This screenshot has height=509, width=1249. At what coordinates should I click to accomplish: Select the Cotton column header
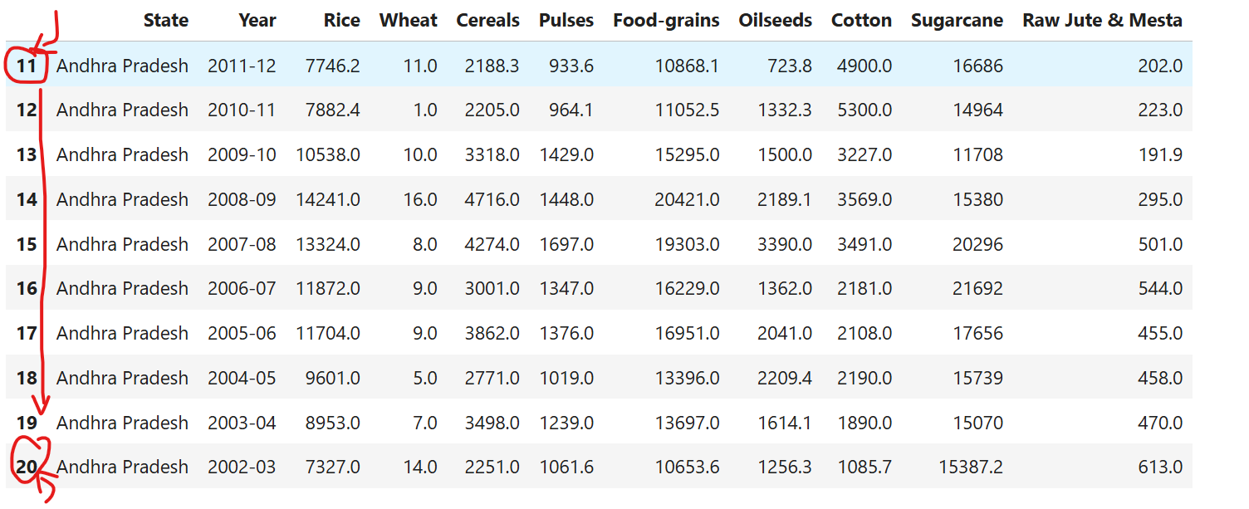[x=861, y=21]
